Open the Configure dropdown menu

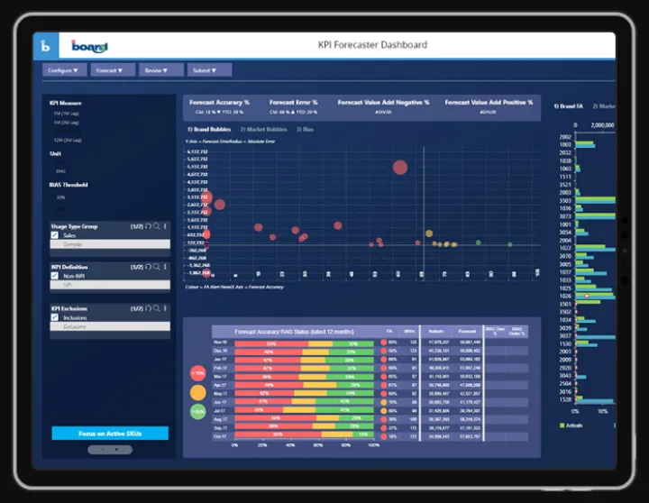coord(63,69)
